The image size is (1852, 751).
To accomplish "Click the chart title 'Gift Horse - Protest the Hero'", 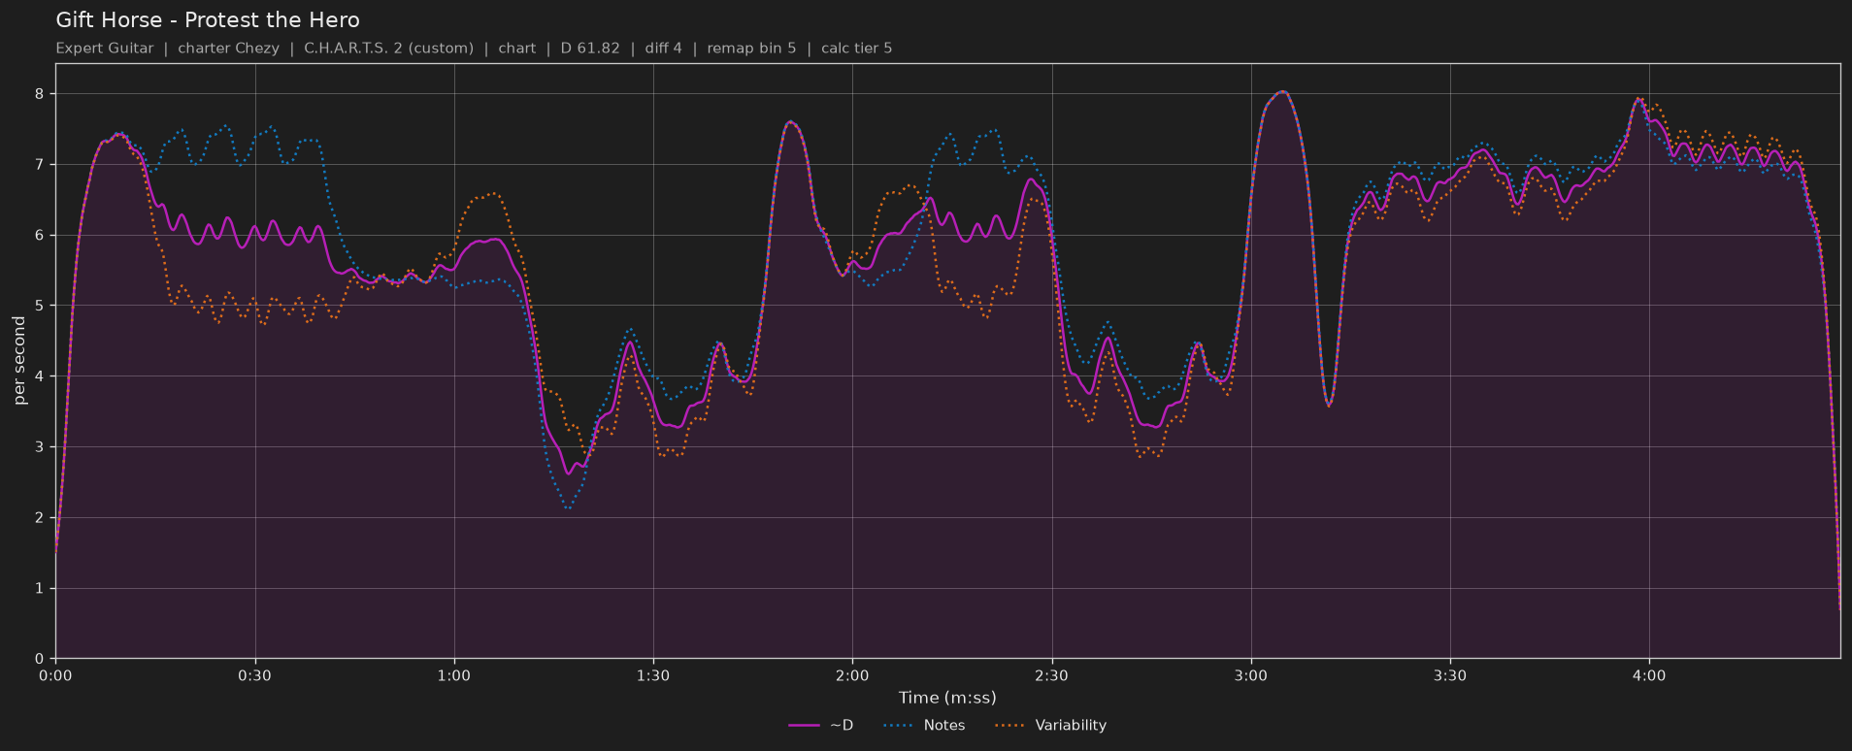I will [208, 20].
